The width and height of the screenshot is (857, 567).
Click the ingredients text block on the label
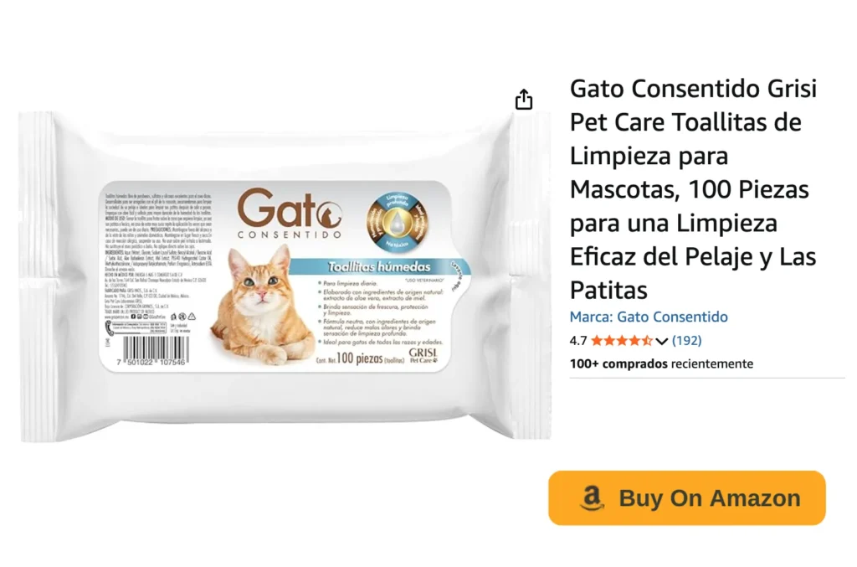click(158, 257)
